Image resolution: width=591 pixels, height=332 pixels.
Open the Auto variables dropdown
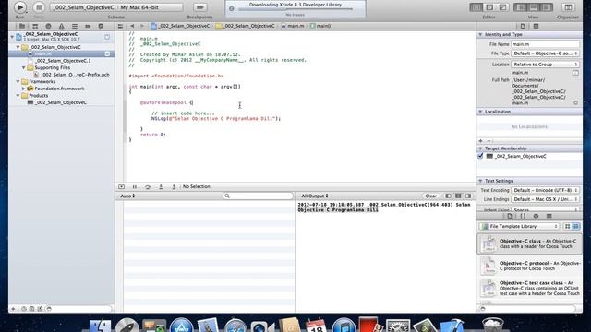click(127, 196)
